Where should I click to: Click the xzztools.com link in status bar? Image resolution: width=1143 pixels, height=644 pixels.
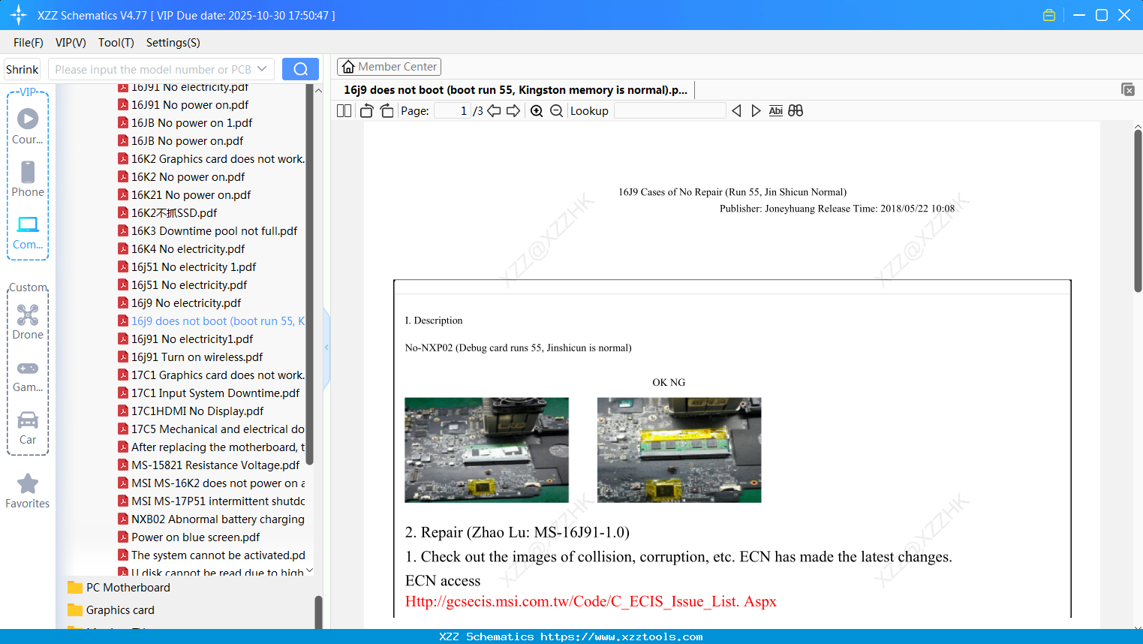(x=621, y=636)
